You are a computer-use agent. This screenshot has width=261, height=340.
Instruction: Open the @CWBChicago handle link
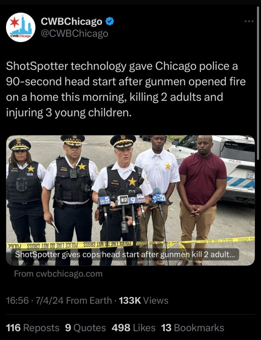pyautogui.click(x=74, y=34)
